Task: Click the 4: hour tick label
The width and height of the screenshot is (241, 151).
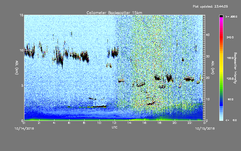Action: click(x=54, y=123)
